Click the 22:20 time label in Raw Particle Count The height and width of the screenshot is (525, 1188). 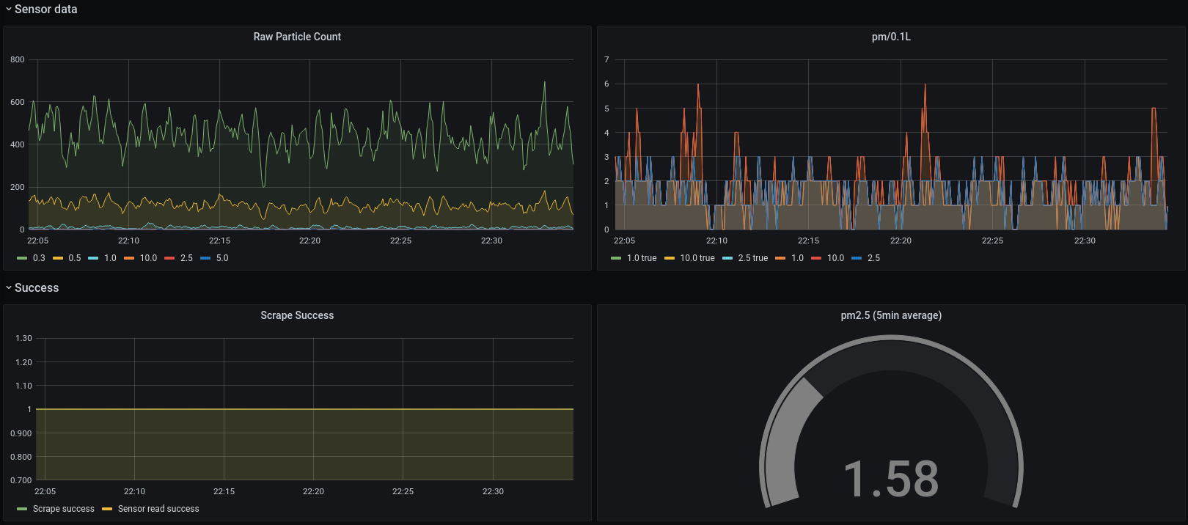click(x=309, y=241)
